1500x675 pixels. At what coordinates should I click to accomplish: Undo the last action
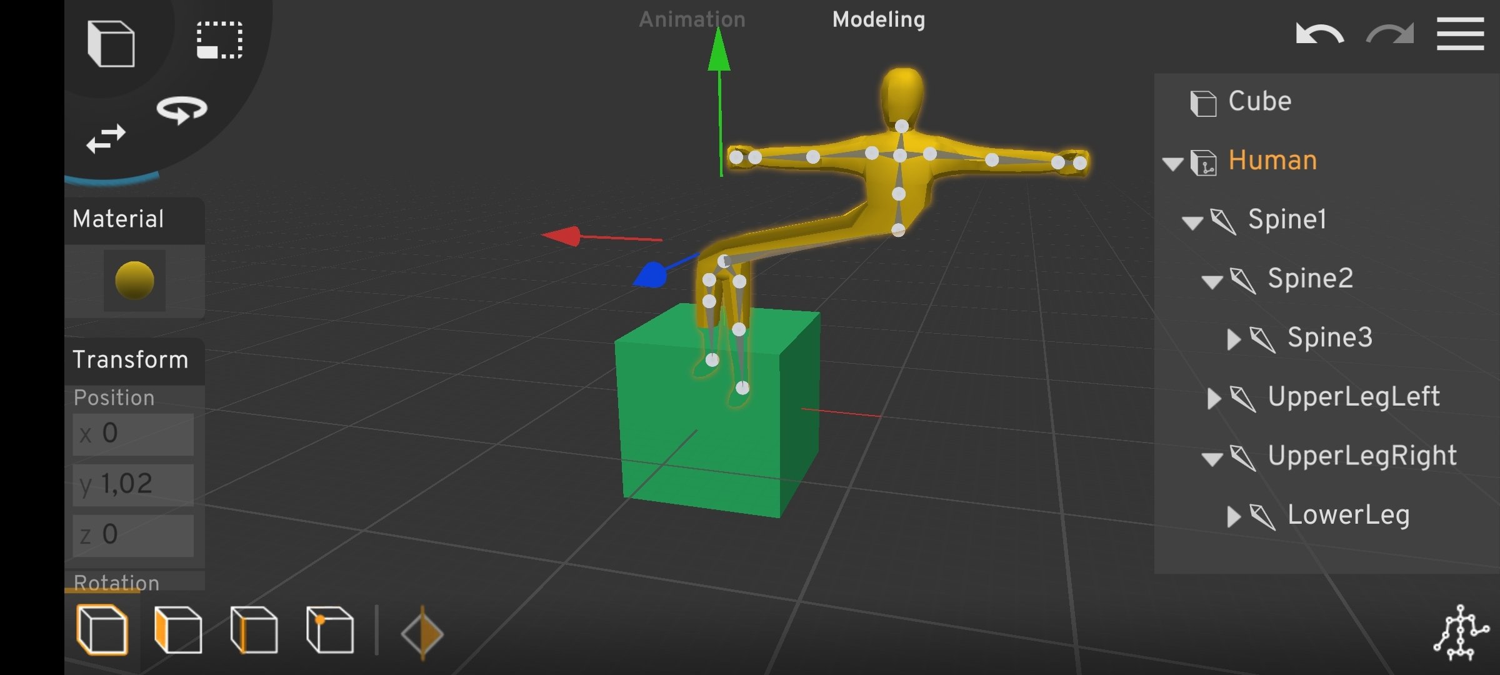click(x=1319, y=34)
